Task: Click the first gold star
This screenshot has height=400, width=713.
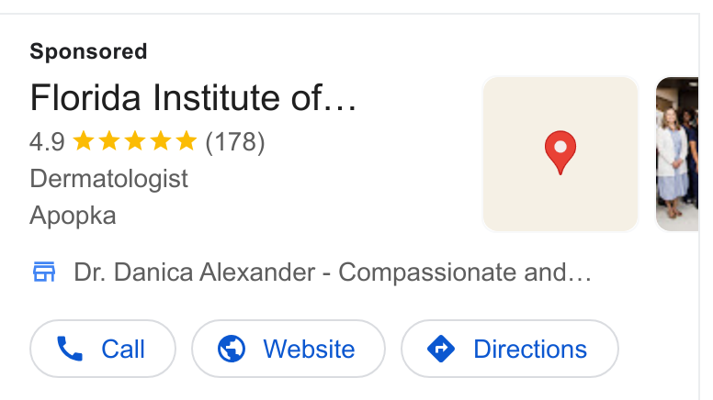Action: [84, 140]
